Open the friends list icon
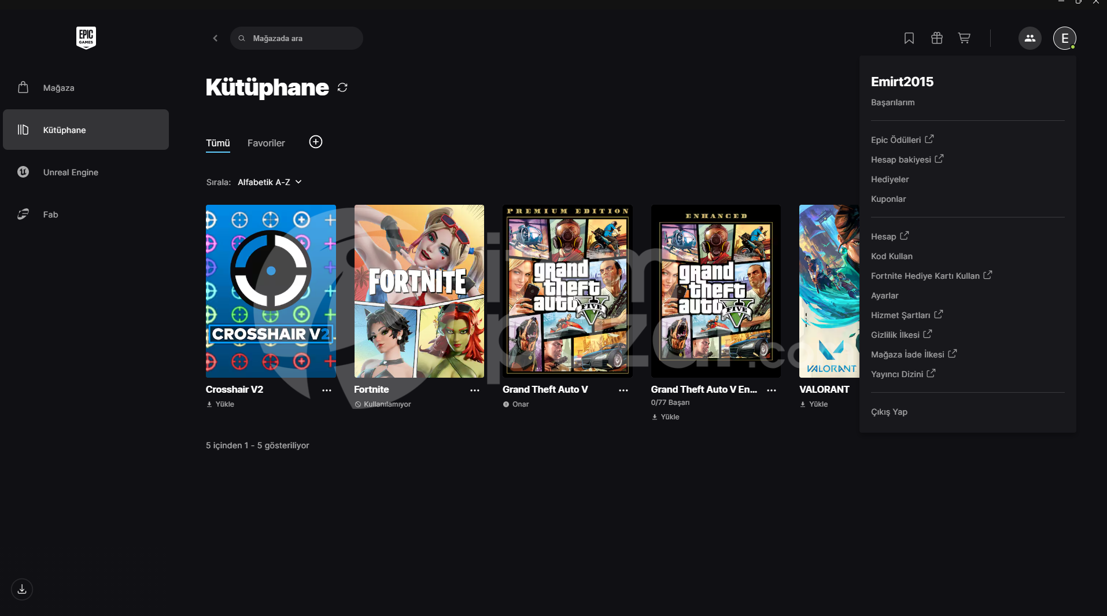Image resolution: width=1107 pixels, height=616 pixels. click(x=1030, y=38)
